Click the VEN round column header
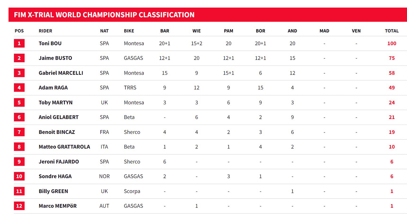The height and width of the screenshot is (220, 407). point(356,31)
